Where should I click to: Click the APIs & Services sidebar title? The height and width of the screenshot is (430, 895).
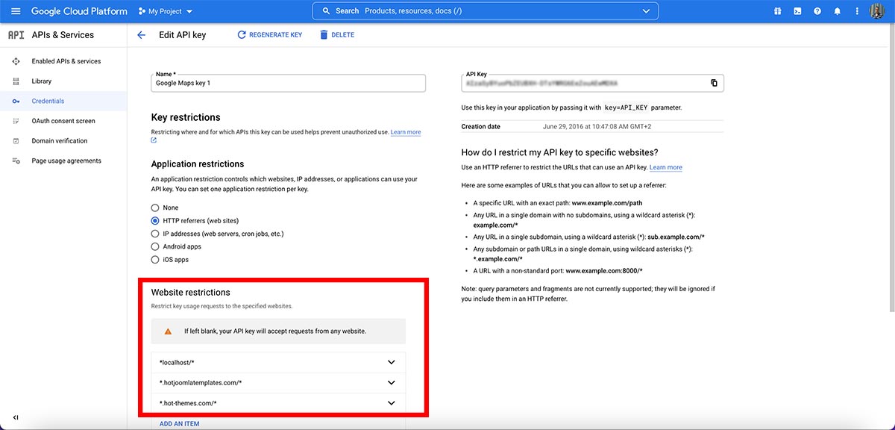point(63,35)
